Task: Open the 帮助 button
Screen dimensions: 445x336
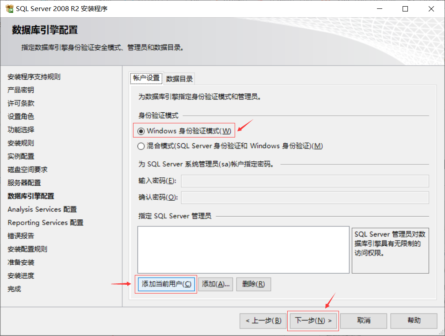Action: (414, 321)
